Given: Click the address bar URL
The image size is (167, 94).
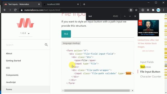Looking at the screenshot, I should point(42,10).
